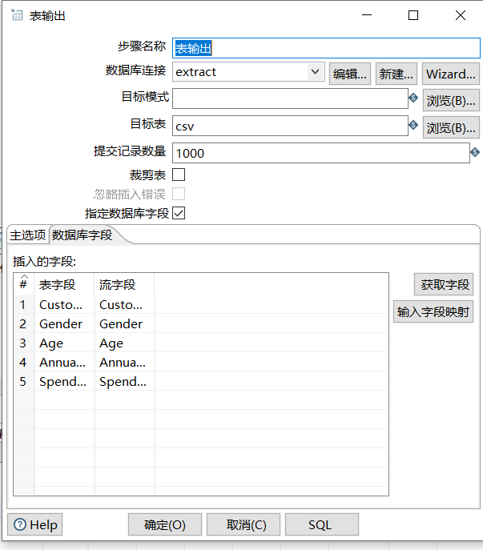Open the Wizard... button
This screenshot has width=483, height=550.
pos(451,74)
